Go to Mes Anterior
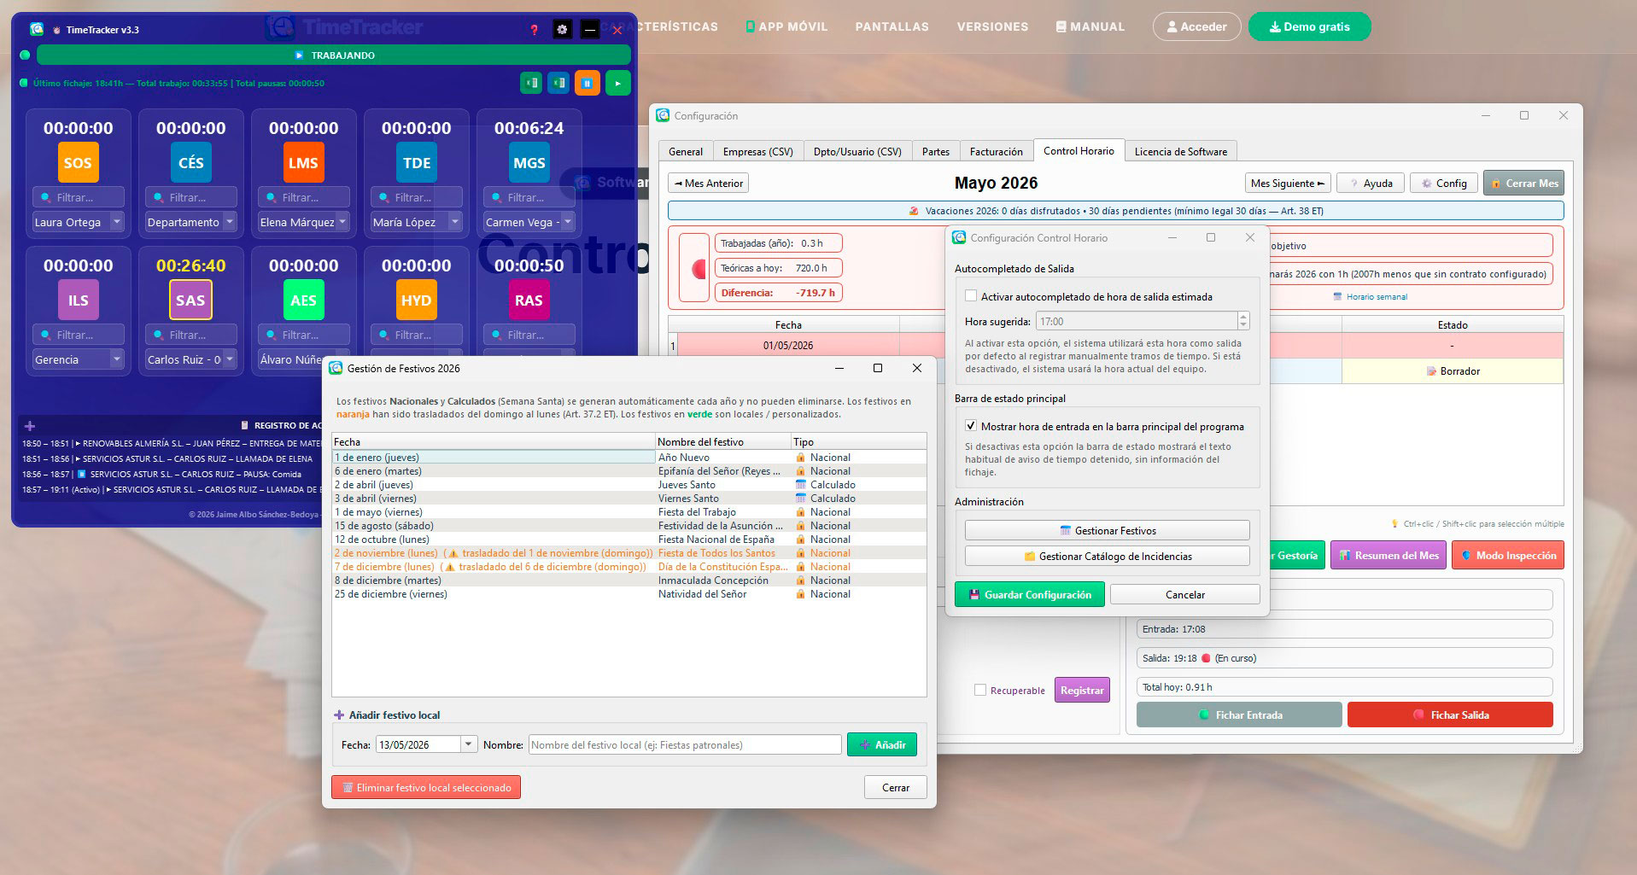 coord(708,183)
